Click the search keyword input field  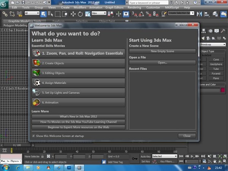pyautogui.click(x=148, y=3)
